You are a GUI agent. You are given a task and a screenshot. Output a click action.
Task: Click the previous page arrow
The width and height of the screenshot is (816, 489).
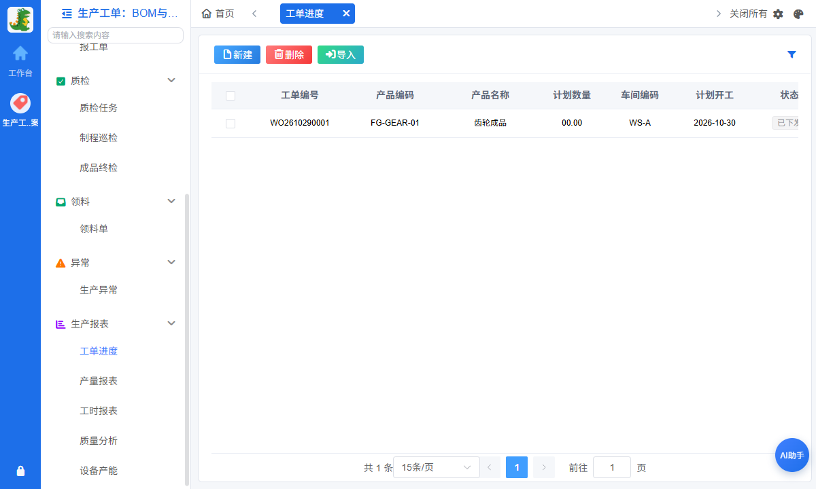pyautogui.click(x=490, y=467)
